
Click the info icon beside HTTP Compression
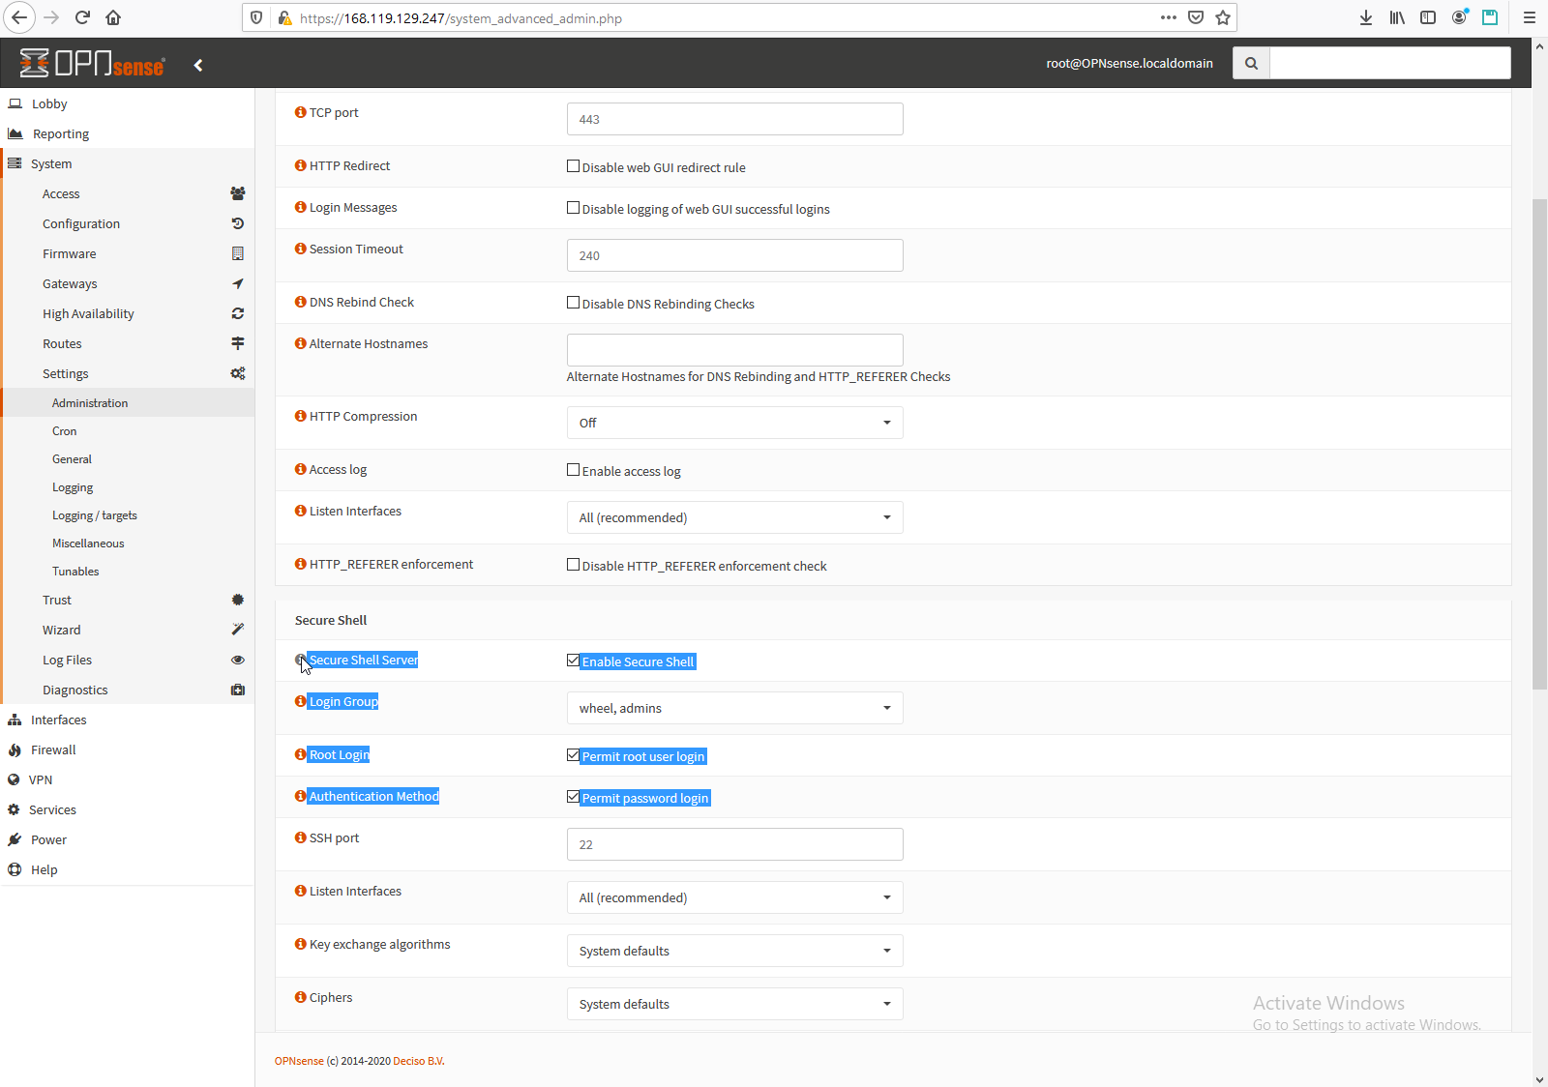pos(300,416)
